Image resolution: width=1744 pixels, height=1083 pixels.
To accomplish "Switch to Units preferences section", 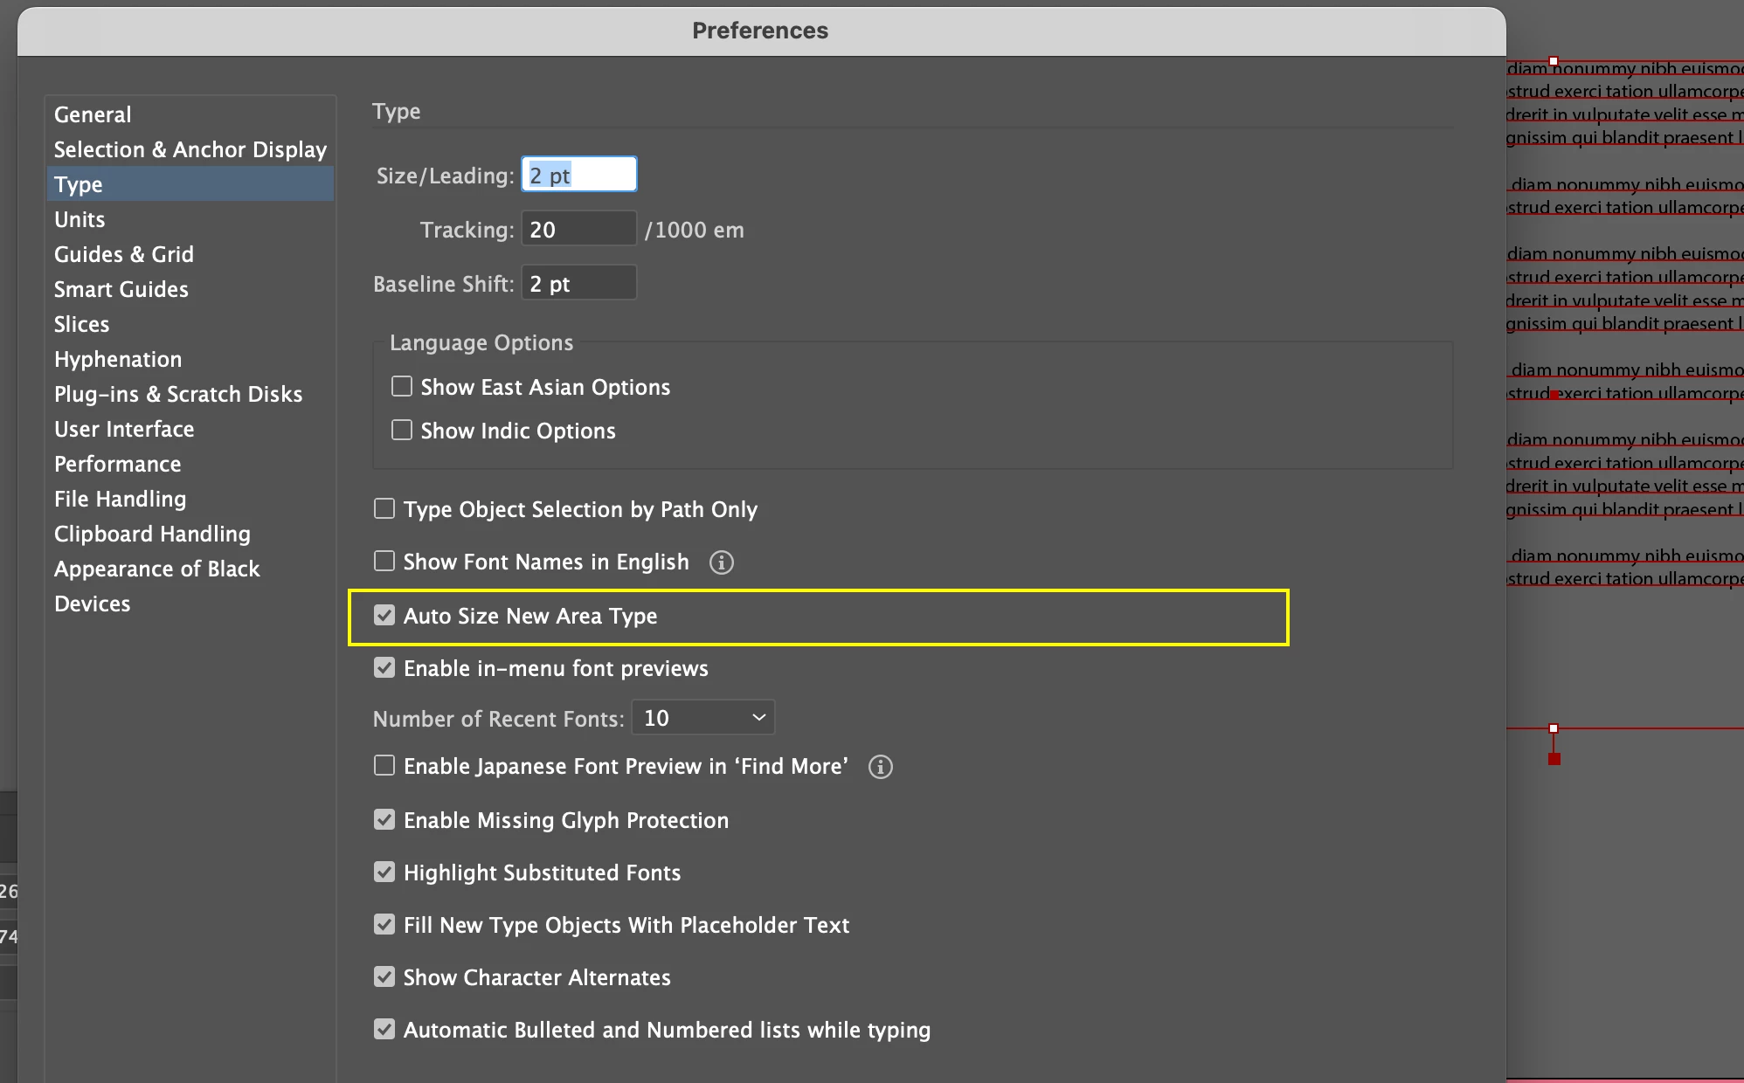I will (x=80, y=219).
